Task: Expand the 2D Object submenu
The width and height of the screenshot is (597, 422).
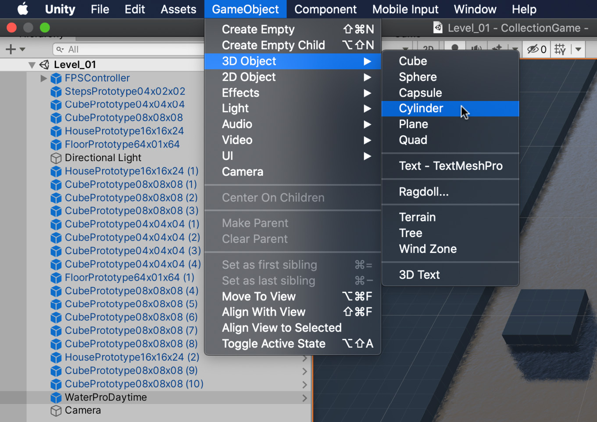Action: click(x=293, y=77)
